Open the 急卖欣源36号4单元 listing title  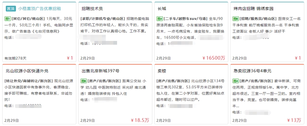(x=252, y=71)
